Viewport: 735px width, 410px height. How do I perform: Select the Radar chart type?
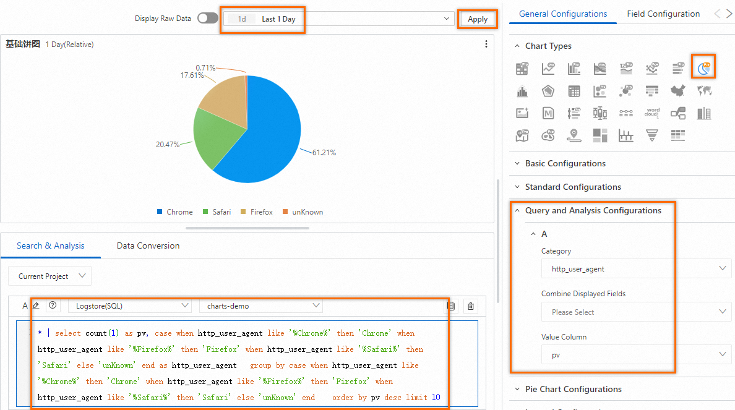pos(548,91)
